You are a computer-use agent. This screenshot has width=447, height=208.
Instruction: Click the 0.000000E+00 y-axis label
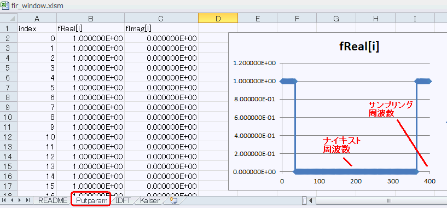pos(254,172)
